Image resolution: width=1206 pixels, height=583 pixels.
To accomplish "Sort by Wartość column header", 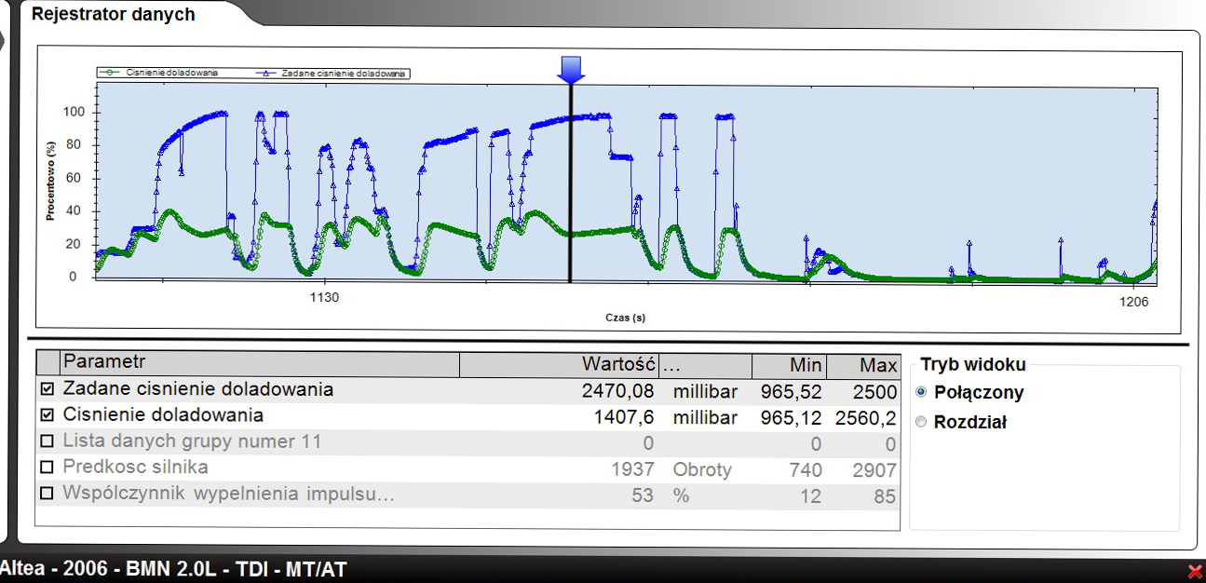I will point(560,364).
